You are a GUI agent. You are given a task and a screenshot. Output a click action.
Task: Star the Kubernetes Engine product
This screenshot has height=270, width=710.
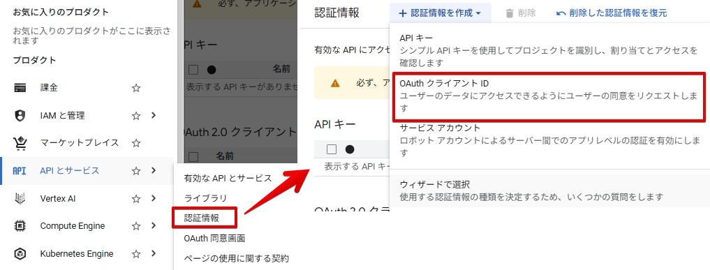136,254
